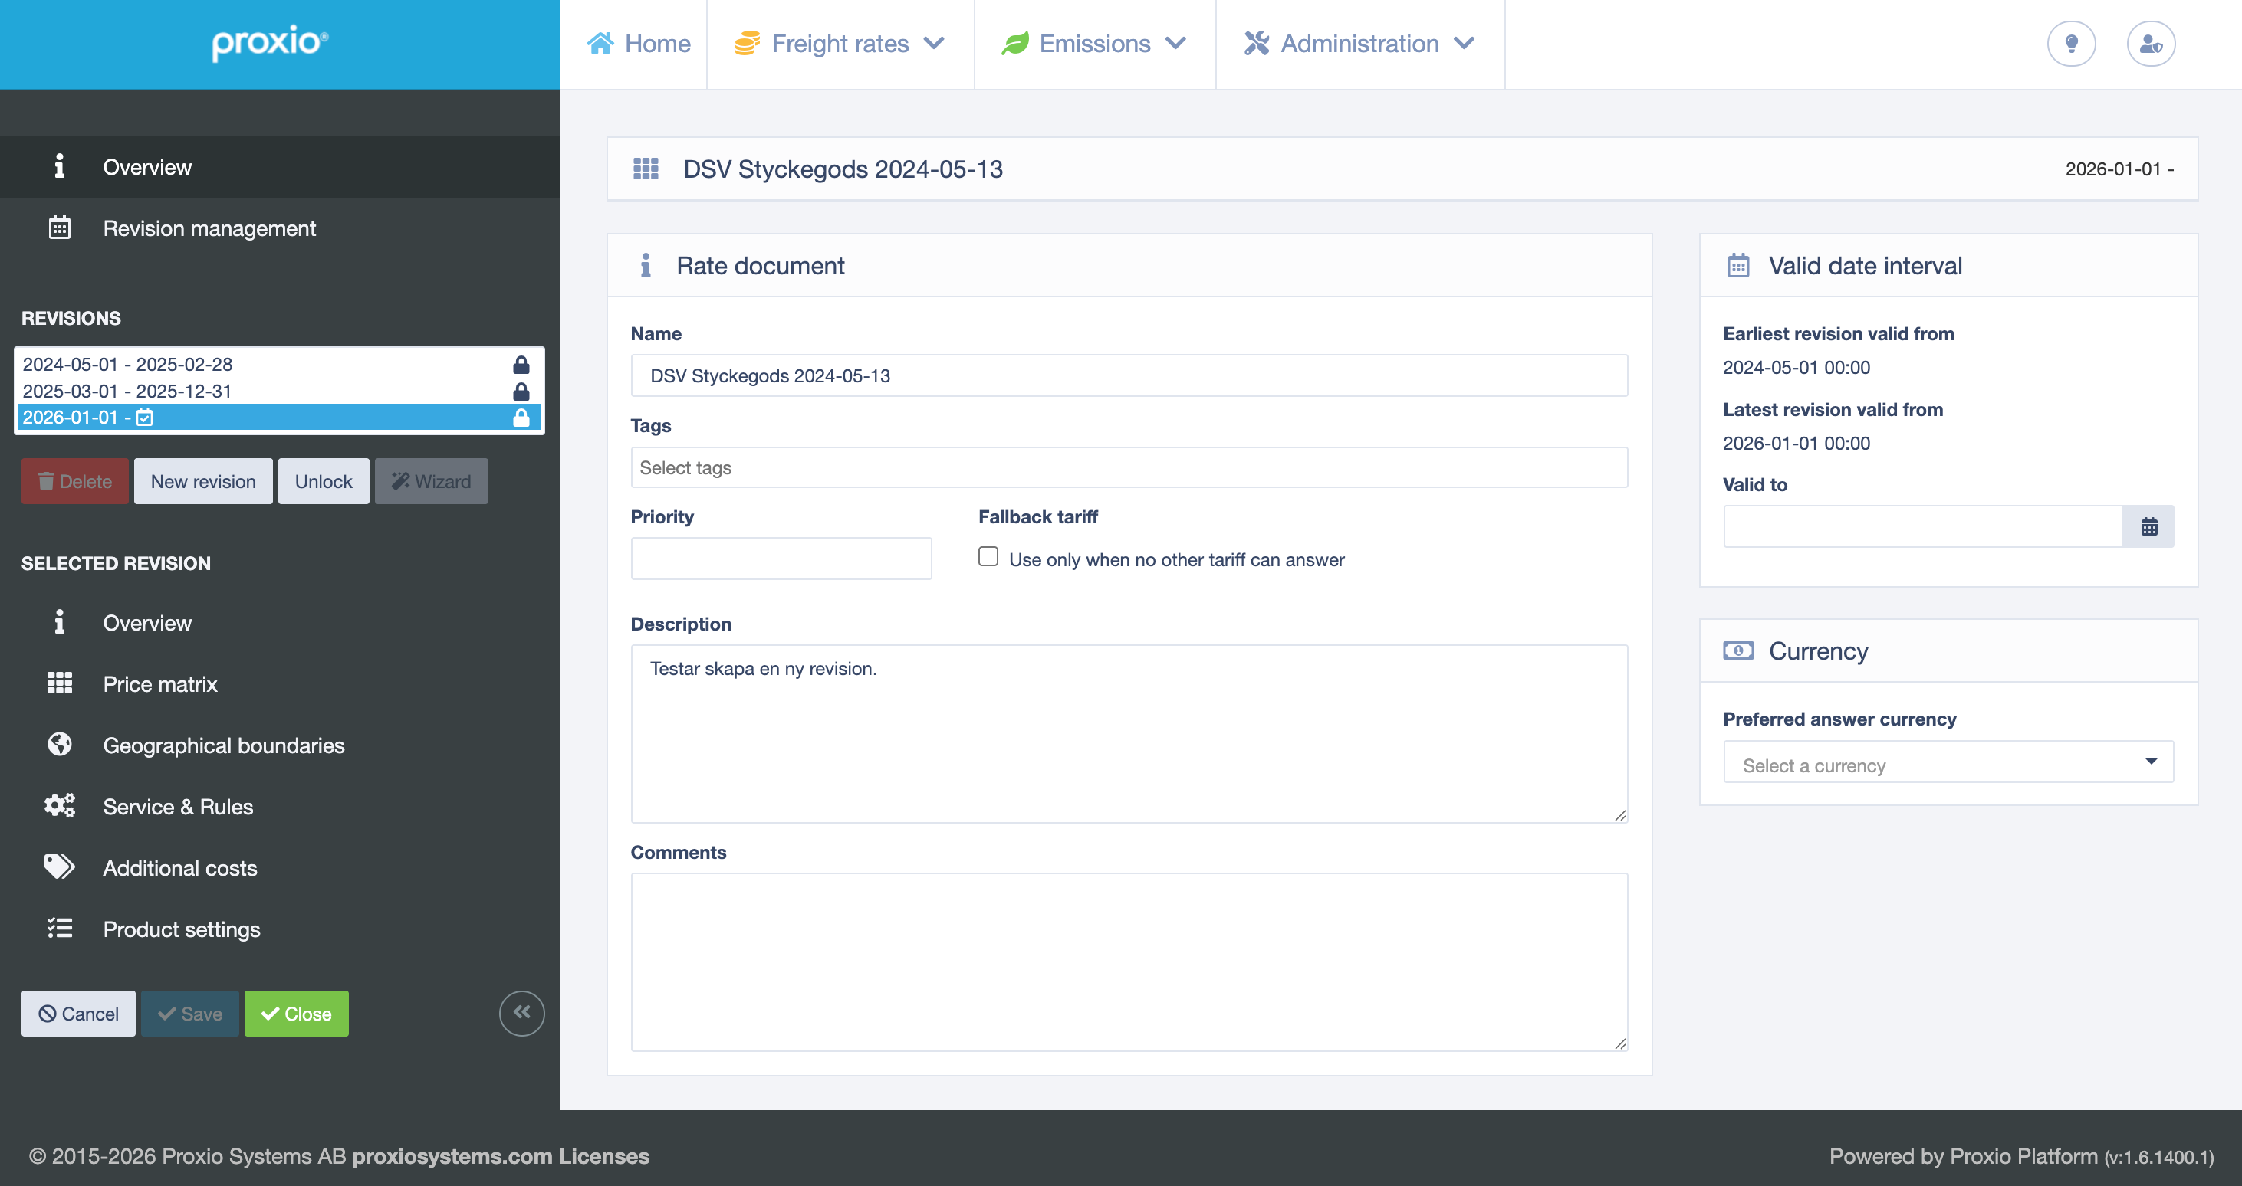Click the Additional costs tags icon
Image resolution: width=2242 pixels, height=1186 pixels.
(x=59, y=867)
